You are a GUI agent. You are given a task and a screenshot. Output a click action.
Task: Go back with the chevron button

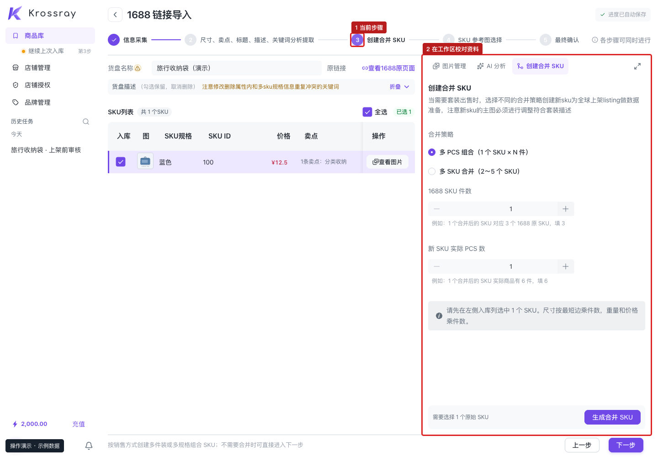tap(115, 15)
